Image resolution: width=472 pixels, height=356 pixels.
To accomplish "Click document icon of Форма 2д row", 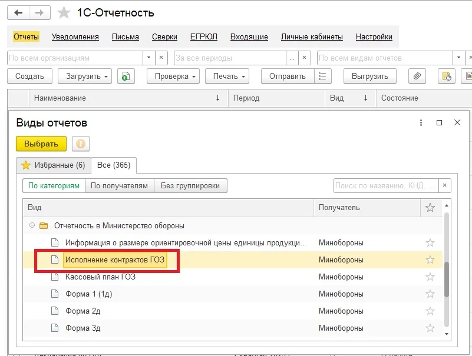I will tap(55, 311).
